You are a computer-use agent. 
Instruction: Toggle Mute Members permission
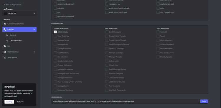coord(158,40)
